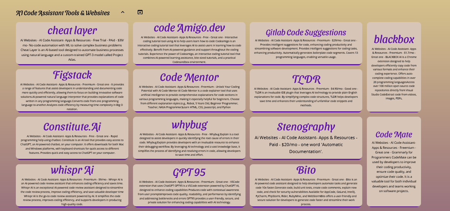
Task: Click Bito description about PyCharm and WebStorm
Action: [x=306, y=192]
